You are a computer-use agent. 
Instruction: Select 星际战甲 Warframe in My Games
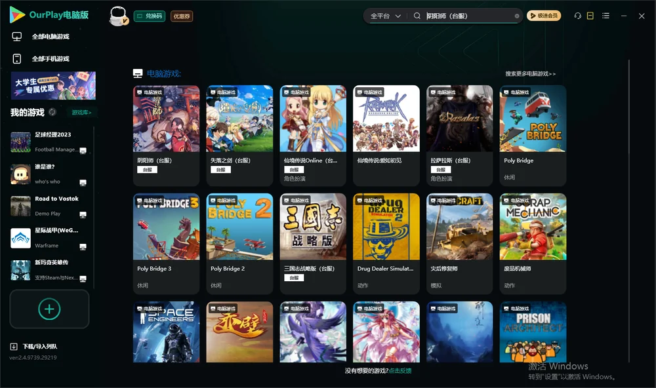tap(49, 239)
